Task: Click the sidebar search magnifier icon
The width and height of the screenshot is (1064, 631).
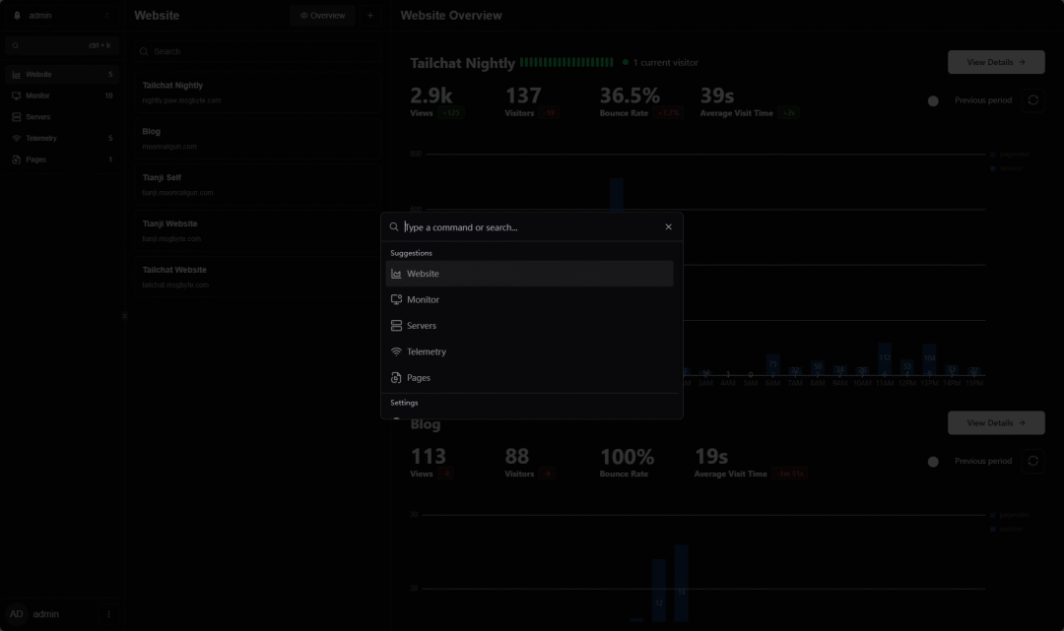Action: pyautogui.click(x=15, y=45)
